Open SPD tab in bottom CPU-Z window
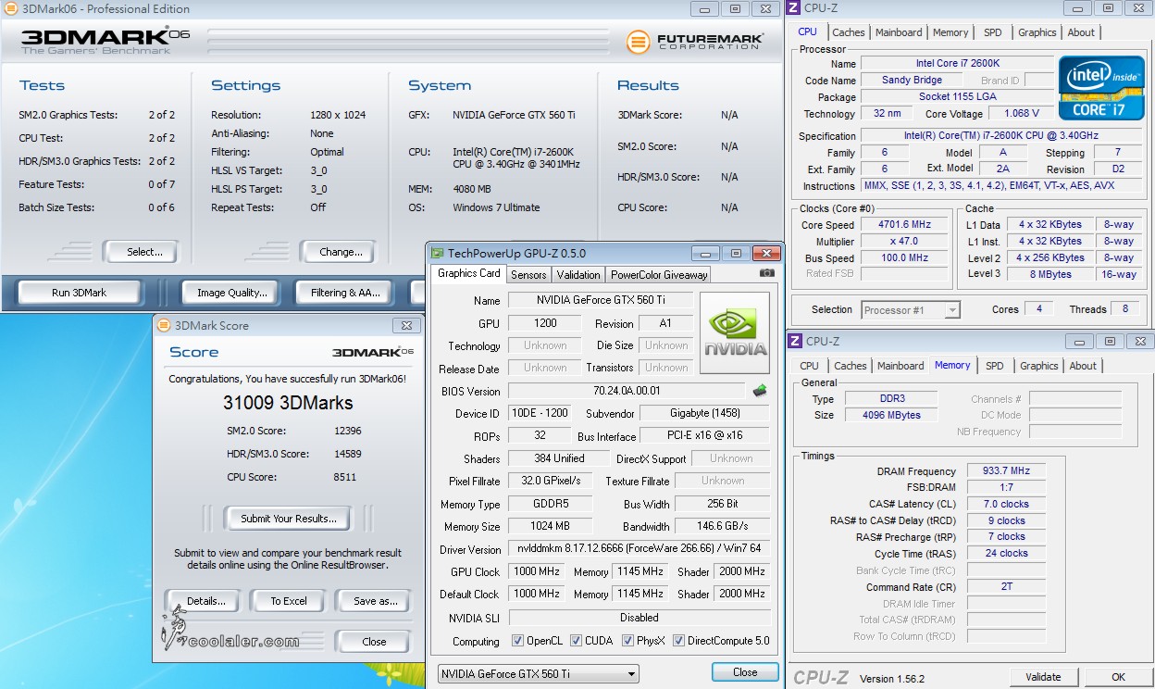Screen dimensions: 1155x689 click(x=995, y=366)
